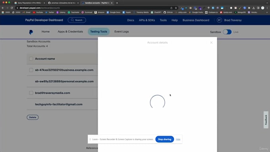Check the sb-47kxsl3215021 business account checkbox
The height and width of the screenshot is (152, 270).
coord(31,70)
